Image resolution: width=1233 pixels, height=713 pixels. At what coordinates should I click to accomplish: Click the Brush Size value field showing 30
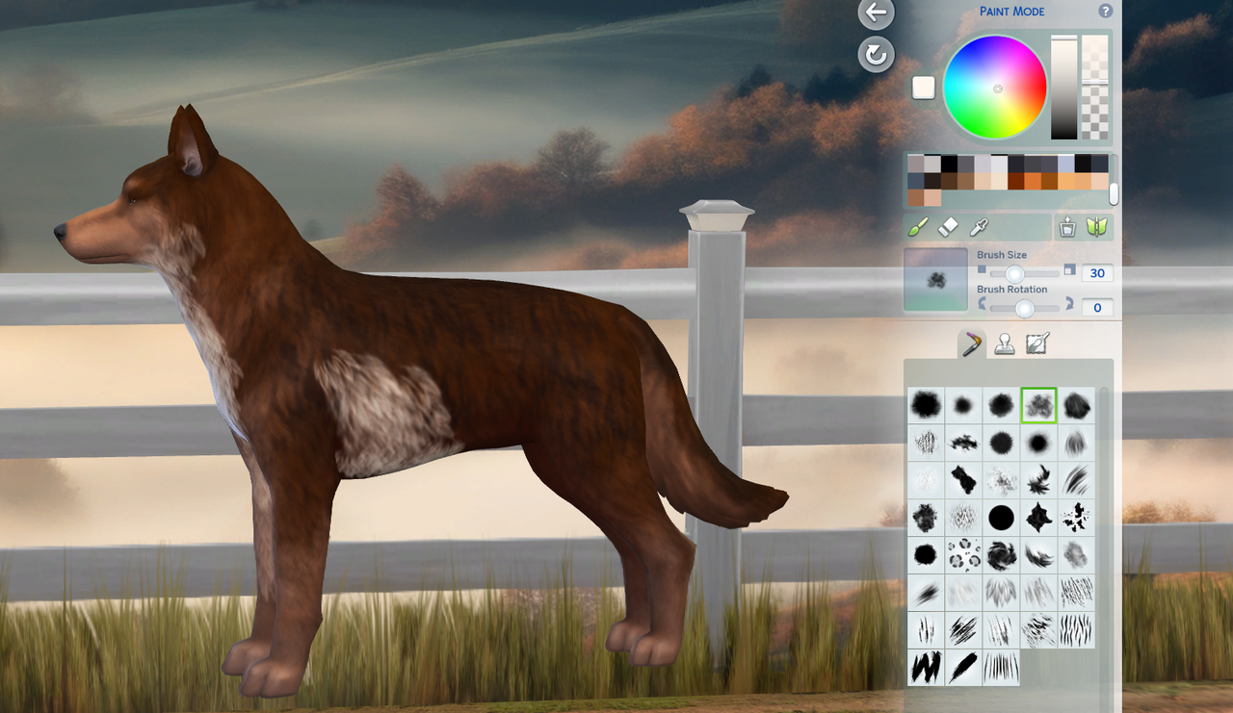(x=1096, y=272)
